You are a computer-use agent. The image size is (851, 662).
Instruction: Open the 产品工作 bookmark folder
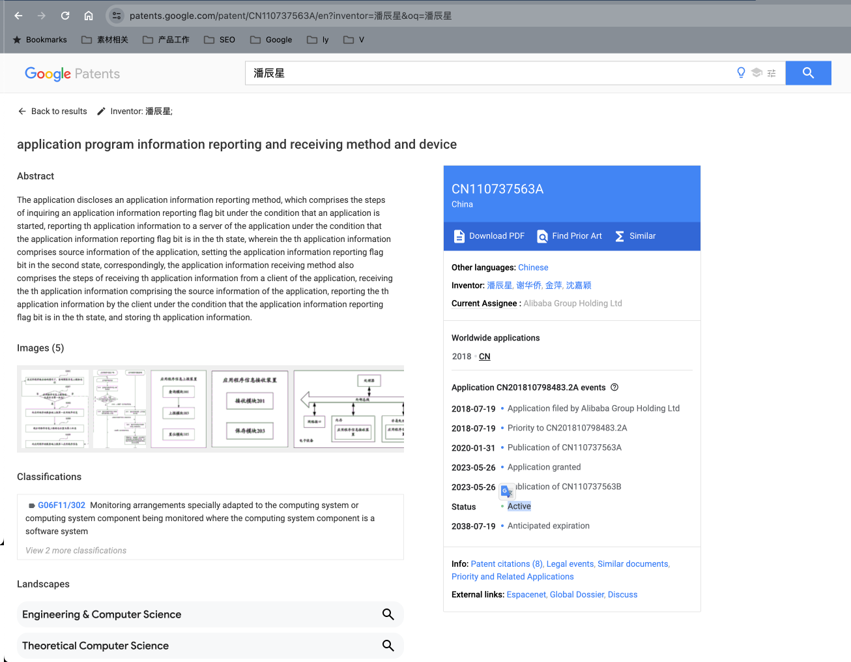point(166,40)
